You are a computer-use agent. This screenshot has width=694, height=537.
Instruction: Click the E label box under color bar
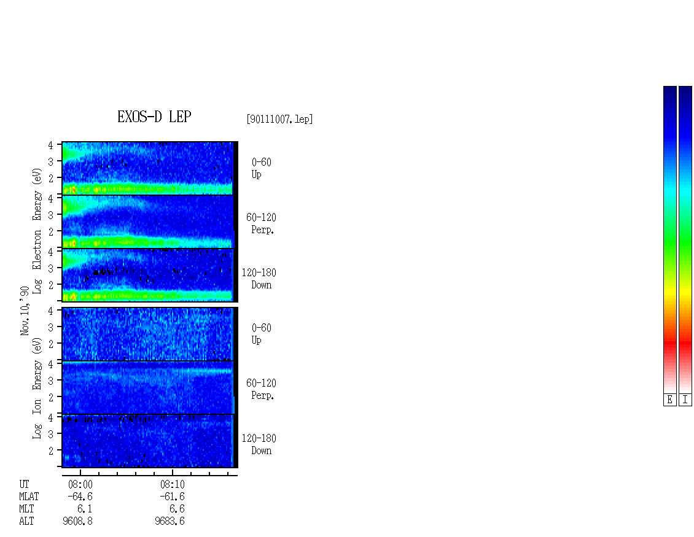tap(669, 400)
